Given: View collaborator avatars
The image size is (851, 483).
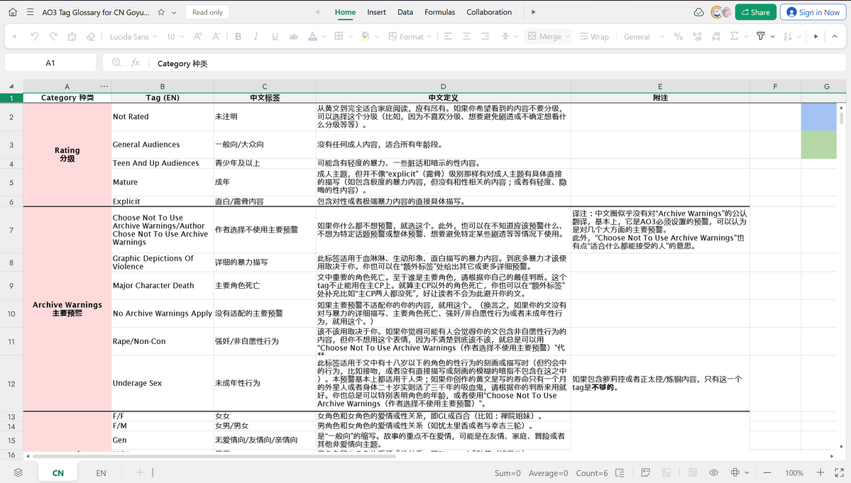Looking at the screenshot, I should [721, 12].
